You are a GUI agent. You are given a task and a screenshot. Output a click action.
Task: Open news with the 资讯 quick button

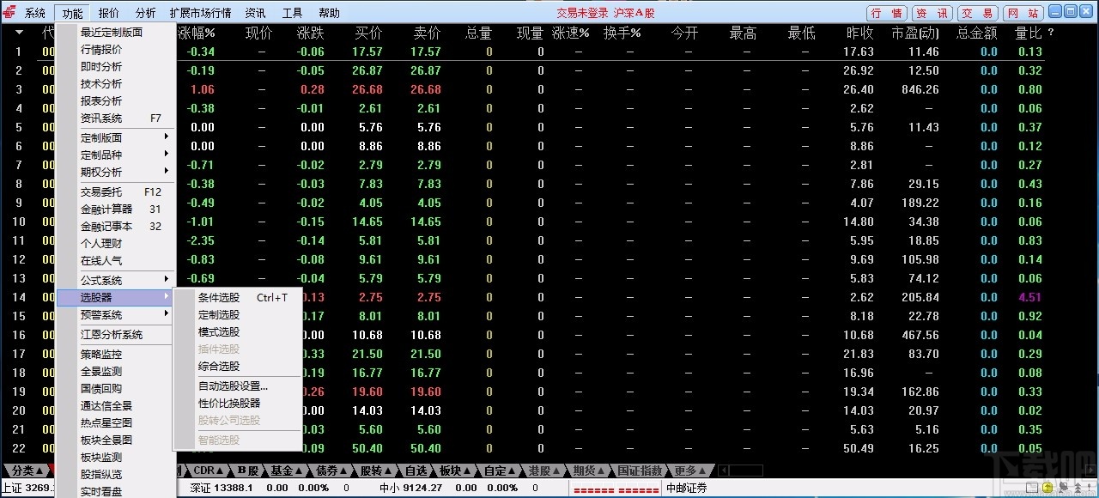tap(932, 12)
